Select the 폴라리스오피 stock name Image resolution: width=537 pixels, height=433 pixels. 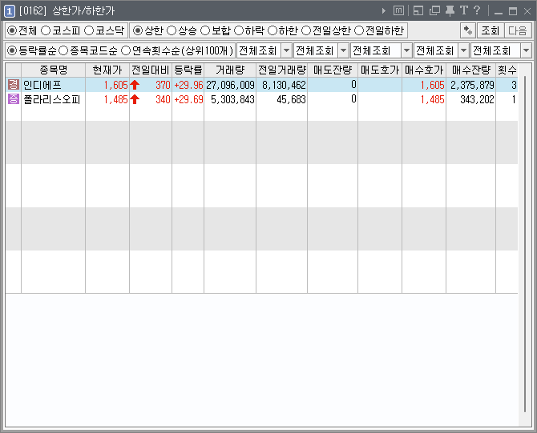(52, 99)
